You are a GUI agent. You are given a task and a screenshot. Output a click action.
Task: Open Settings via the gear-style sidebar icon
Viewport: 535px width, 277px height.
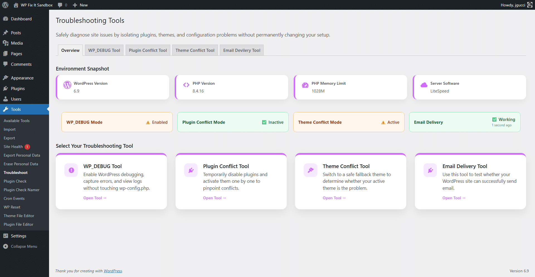(6, 236)
